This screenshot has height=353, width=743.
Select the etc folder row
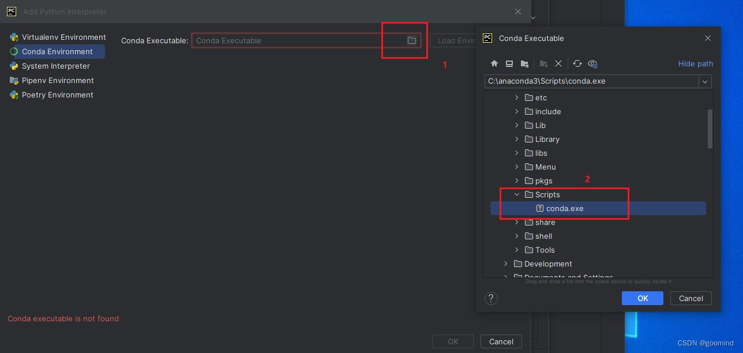tap(598, 97)
